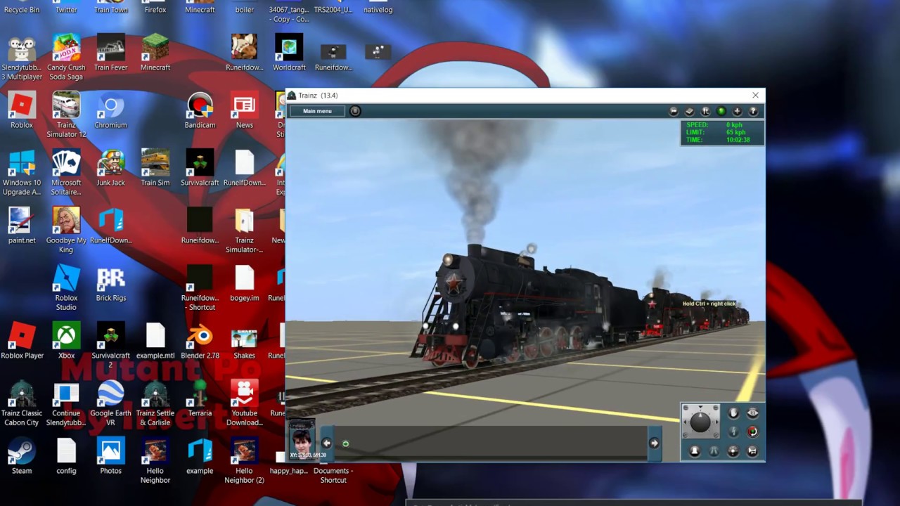Image resolution: width=900 pixels, height=506 pixels.
Task: Click the 'it' info icon in Trainz toolbar
Action: pyautogui.click(x=705, y=111)
